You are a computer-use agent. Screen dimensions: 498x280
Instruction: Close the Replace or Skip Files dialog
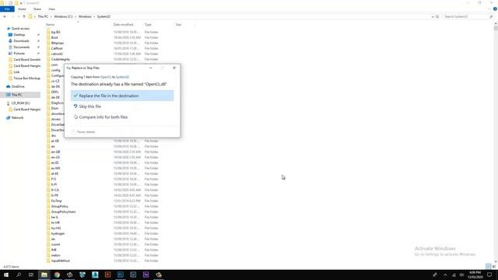[x=174, y=68]
